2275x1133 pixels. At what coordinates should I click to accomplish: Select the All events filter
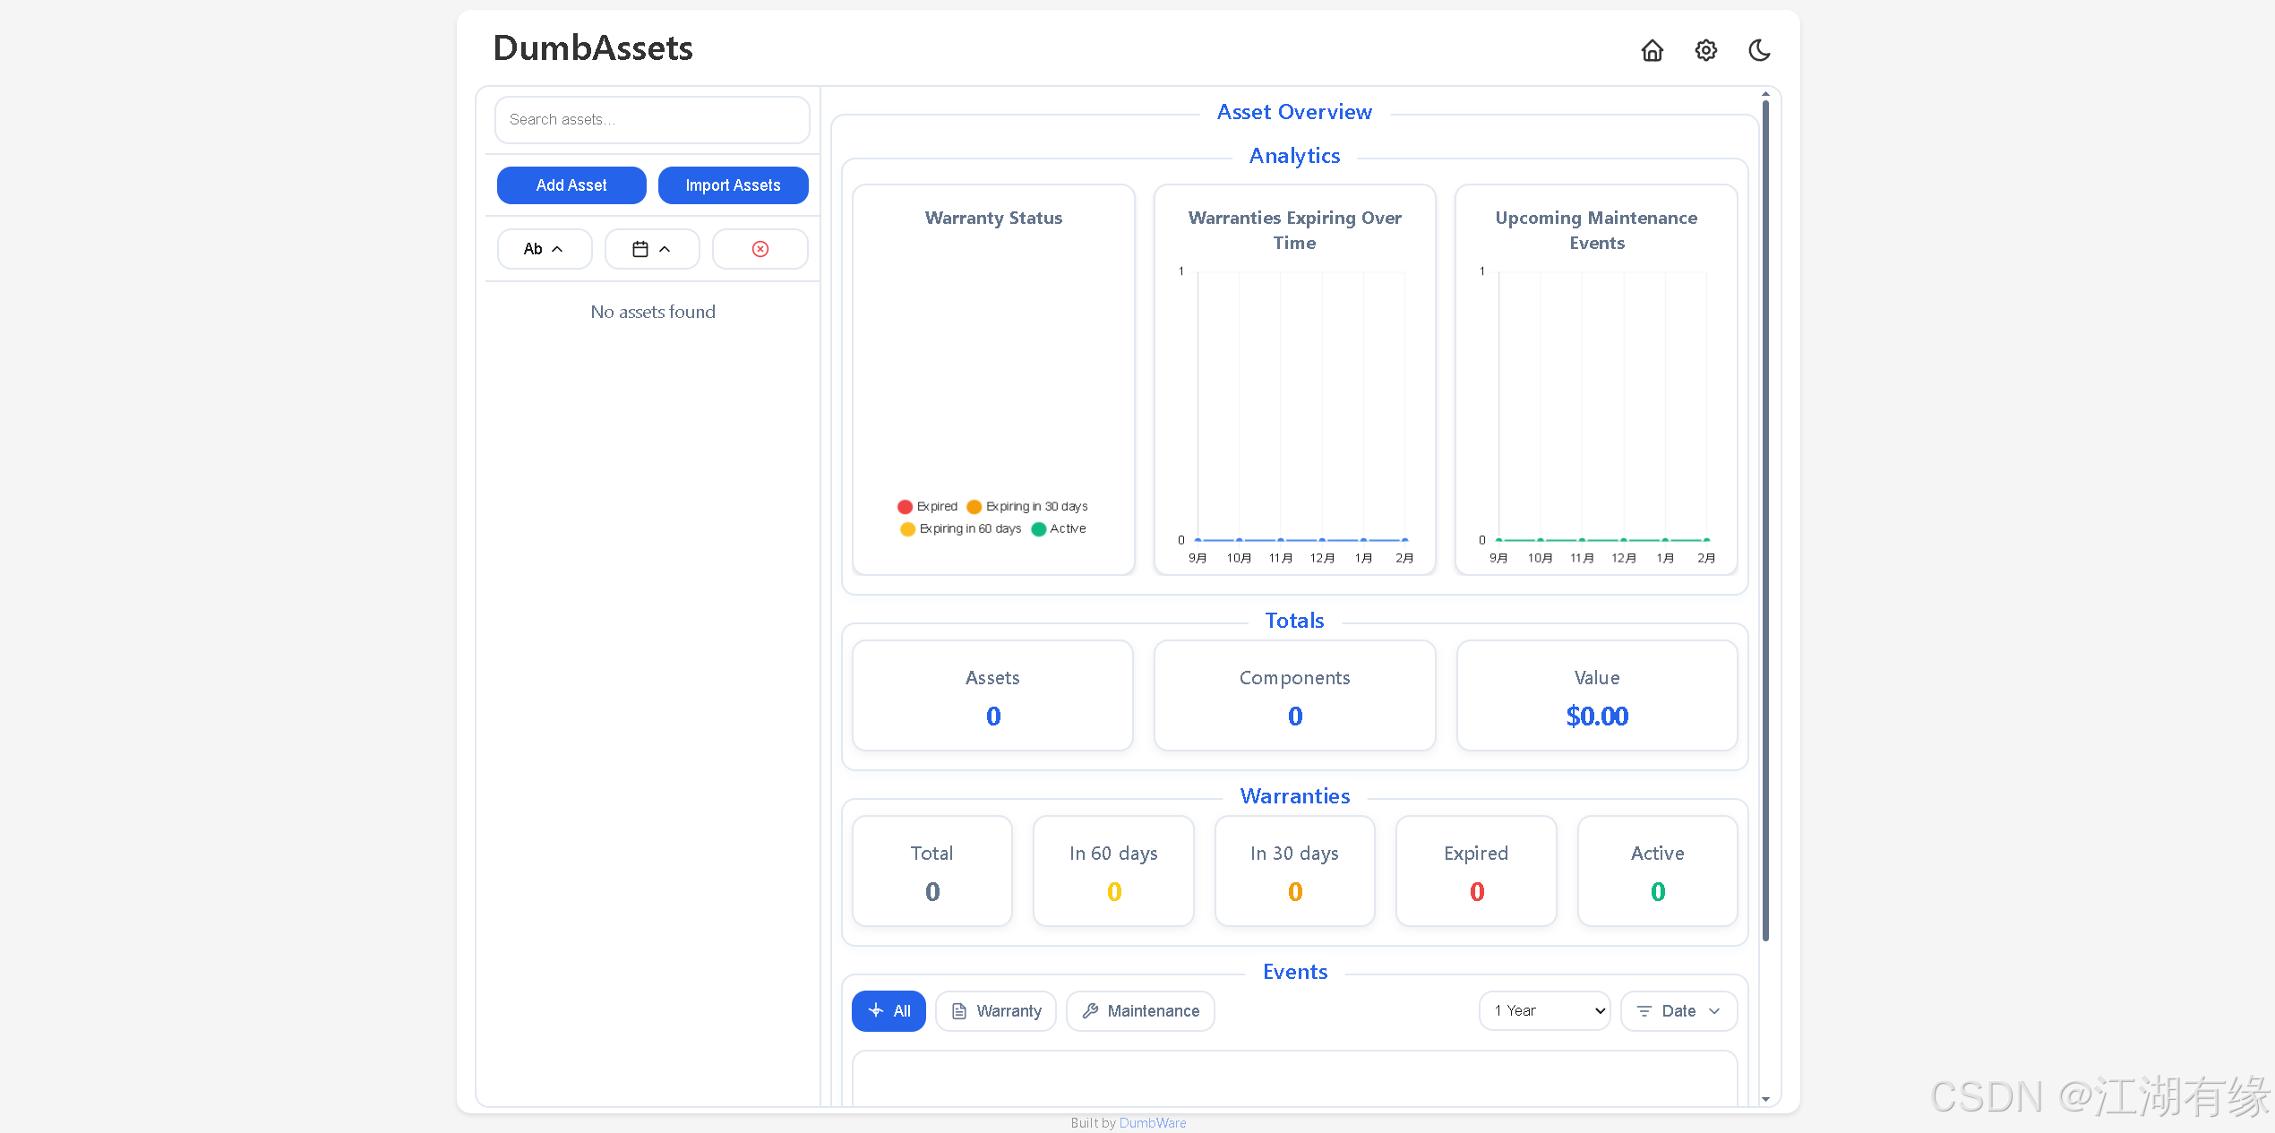pos(889,1011)
